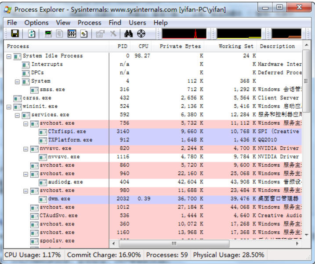This screenshot has width=315, height=264.
Task: Click the Save icon in the toolbar
Action: [x=14, y=34]
